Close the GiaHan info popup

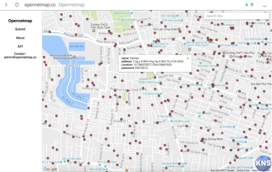[188, 58]
